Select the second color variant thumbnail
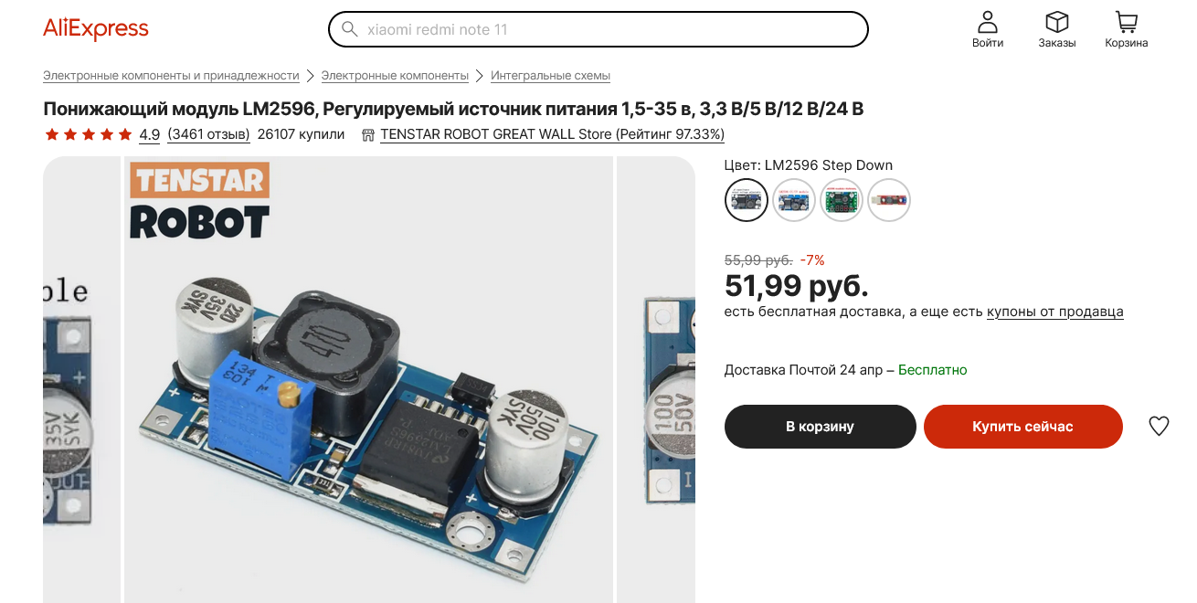Viewport: 1197px width, 603px height. (x=794, y=200)
